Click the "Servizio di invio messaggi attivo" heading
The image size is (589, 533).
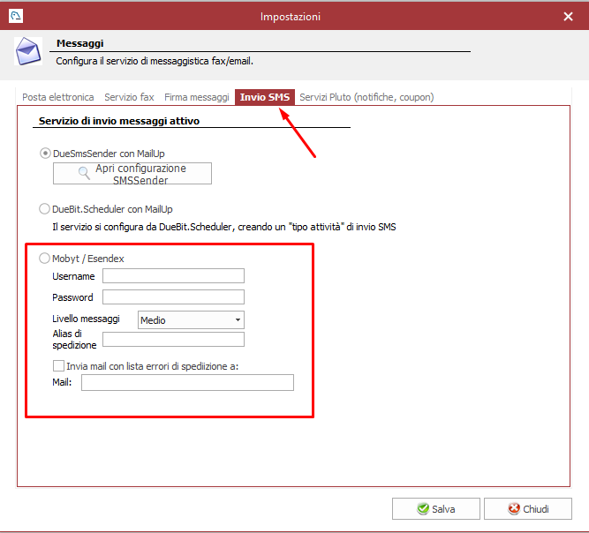pos(119,121)
